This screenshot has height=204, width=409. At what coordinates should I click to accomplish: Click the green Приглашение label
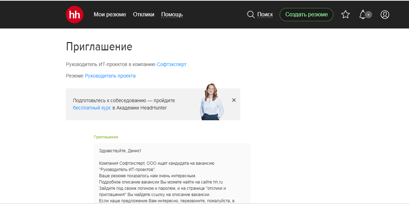(106, 137)
